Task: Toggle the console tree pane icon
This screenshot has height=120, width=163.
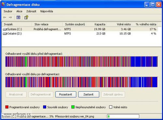Action: pos(18,17)
